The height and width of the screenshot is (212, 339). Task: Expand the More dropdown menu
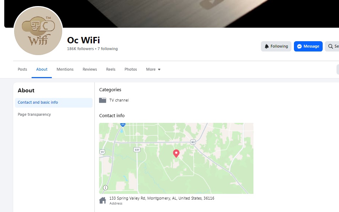point(153,69)
